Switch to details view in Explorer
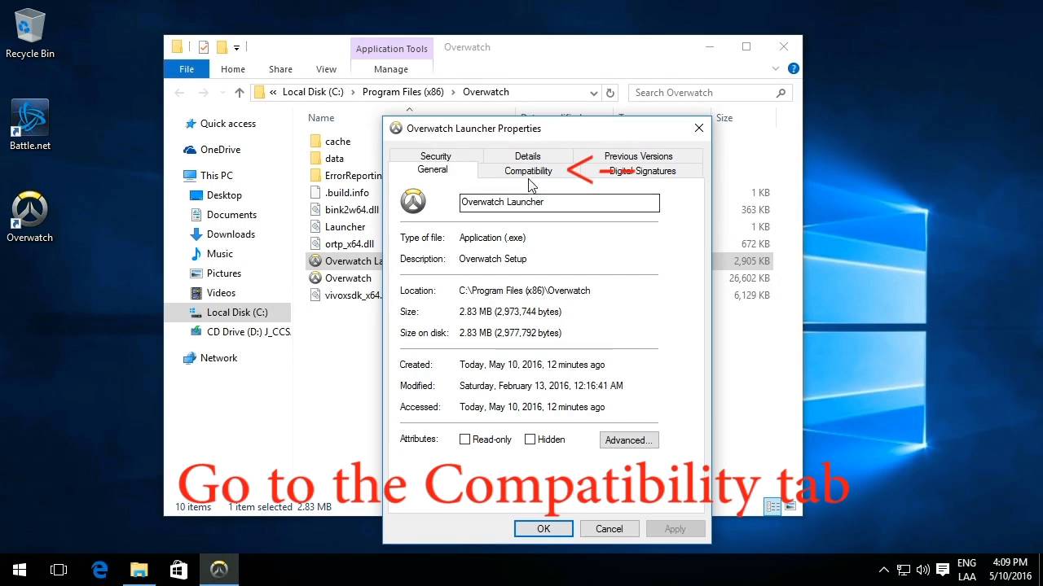1043x586 pixels. [x=772, y=507]
